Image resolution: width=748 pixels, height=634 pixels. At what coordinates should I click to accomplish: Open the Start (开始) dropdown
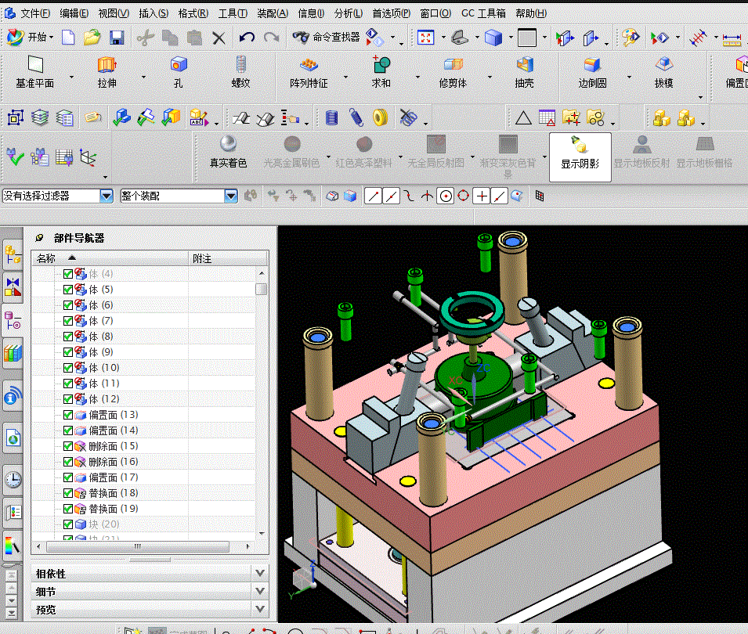pos(30,38)
